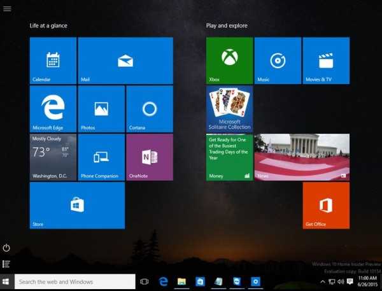Click the Power button icon
Screen dimensions: 382x291
[6, 248]
